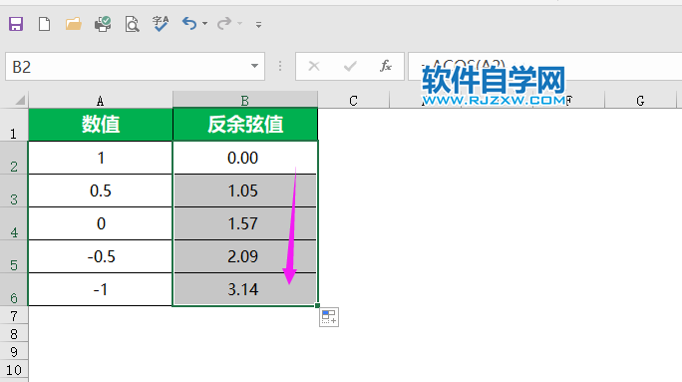Select cell with value -0.5
This screenshot has height=382, width=682.
click(x=101, y=256)
